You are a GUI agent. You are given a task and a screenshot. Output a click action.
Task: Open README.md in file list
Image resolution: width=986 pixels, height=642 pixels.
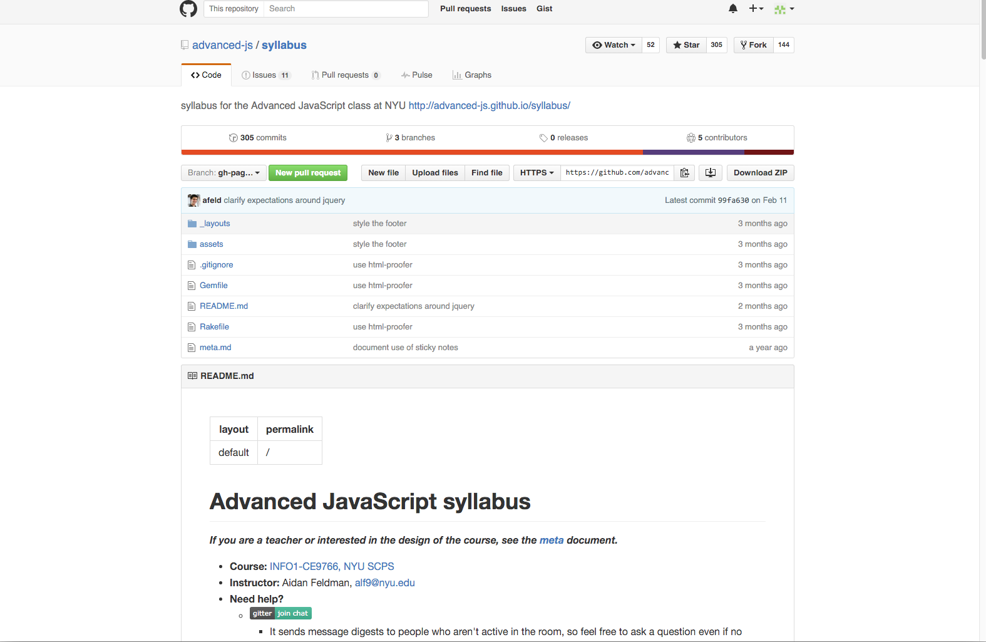[x=224, y=306]
